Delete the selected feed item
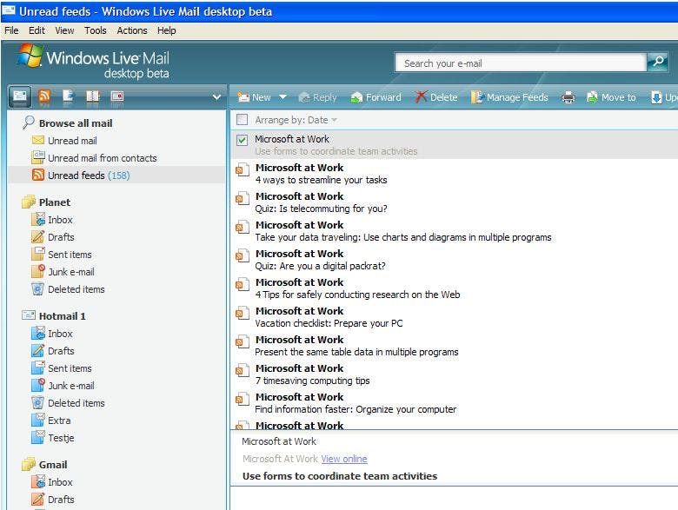 pos(435,97)
